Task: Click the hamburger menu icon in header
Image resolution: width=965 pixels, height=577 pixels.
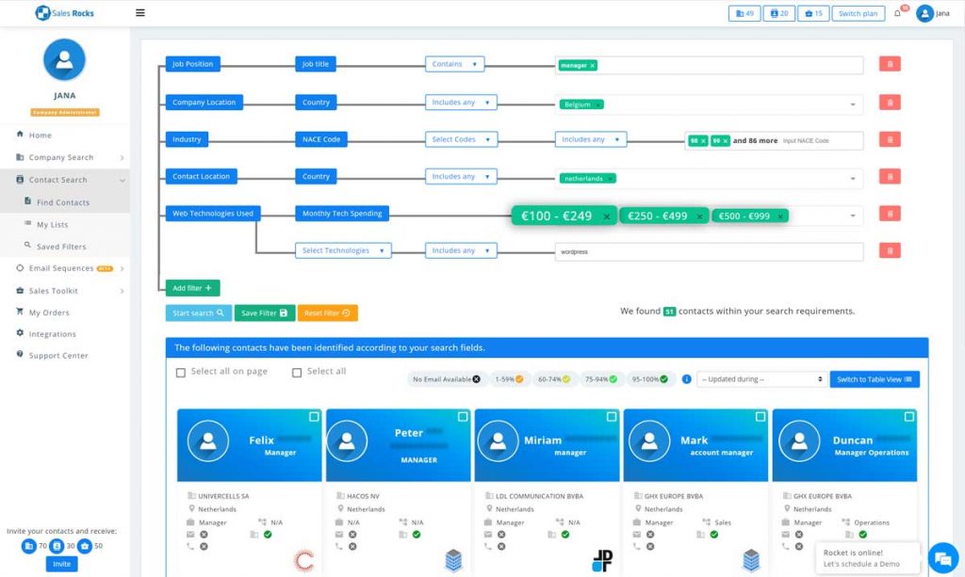Action: click(x=140, y=13)
